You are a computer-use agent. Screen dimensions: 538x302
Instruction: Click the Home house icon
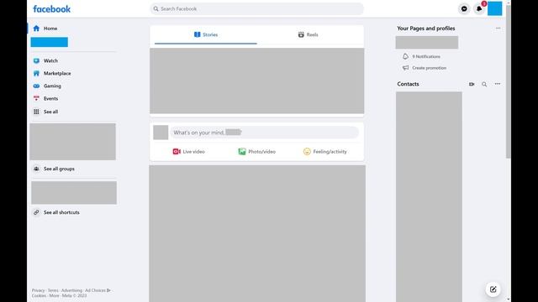36,29
